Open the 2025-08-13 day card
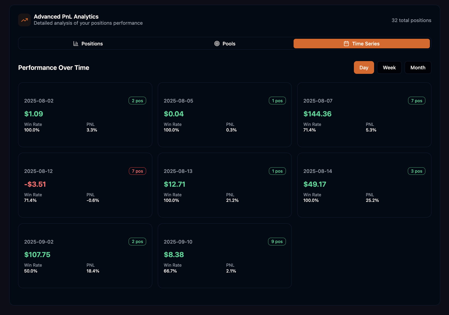 [224, 185]
